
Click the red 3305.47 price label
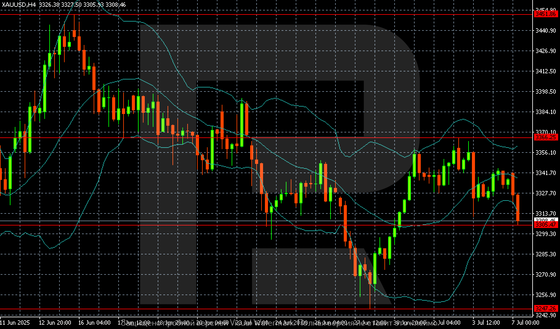[x=546, y=225]
